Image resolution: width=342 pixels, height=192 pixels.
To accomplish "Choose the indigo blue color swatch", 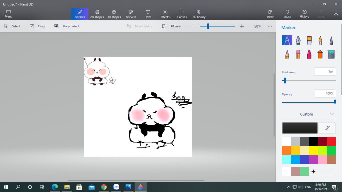I will 304,159.
